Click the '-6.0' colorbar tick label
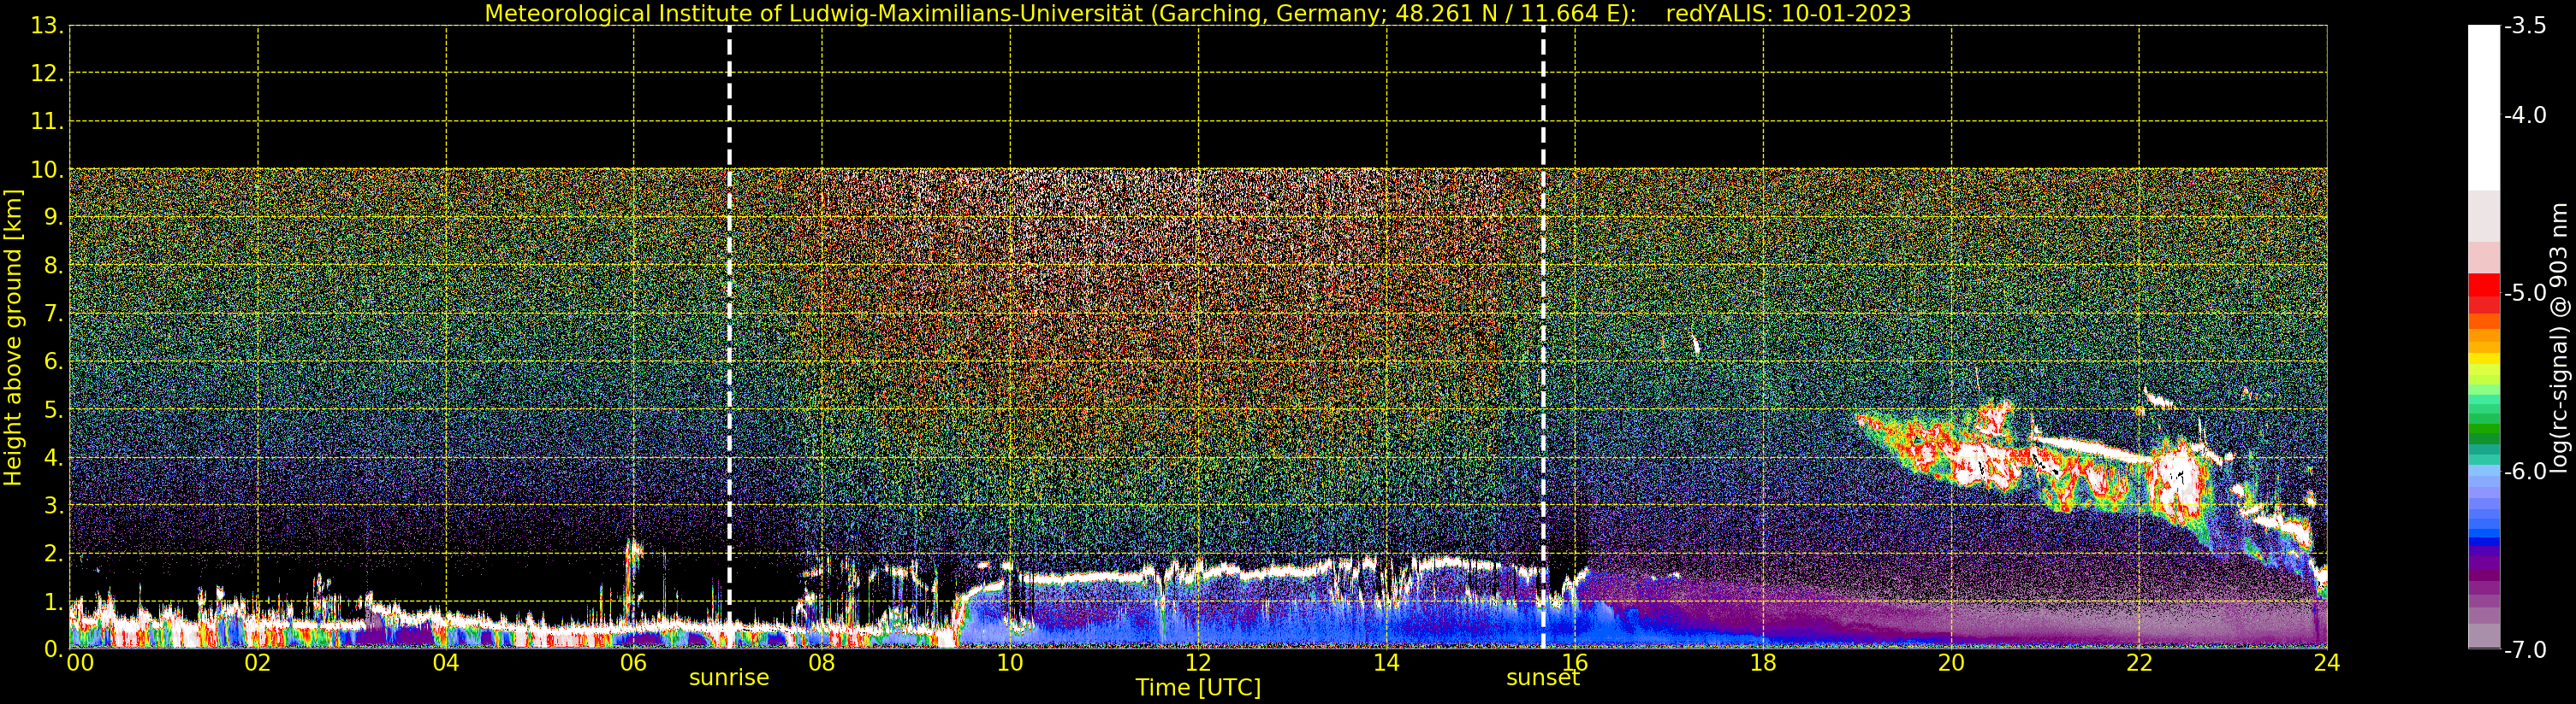This screenshot has height=704, width=2576. (x=2525, y=471)
